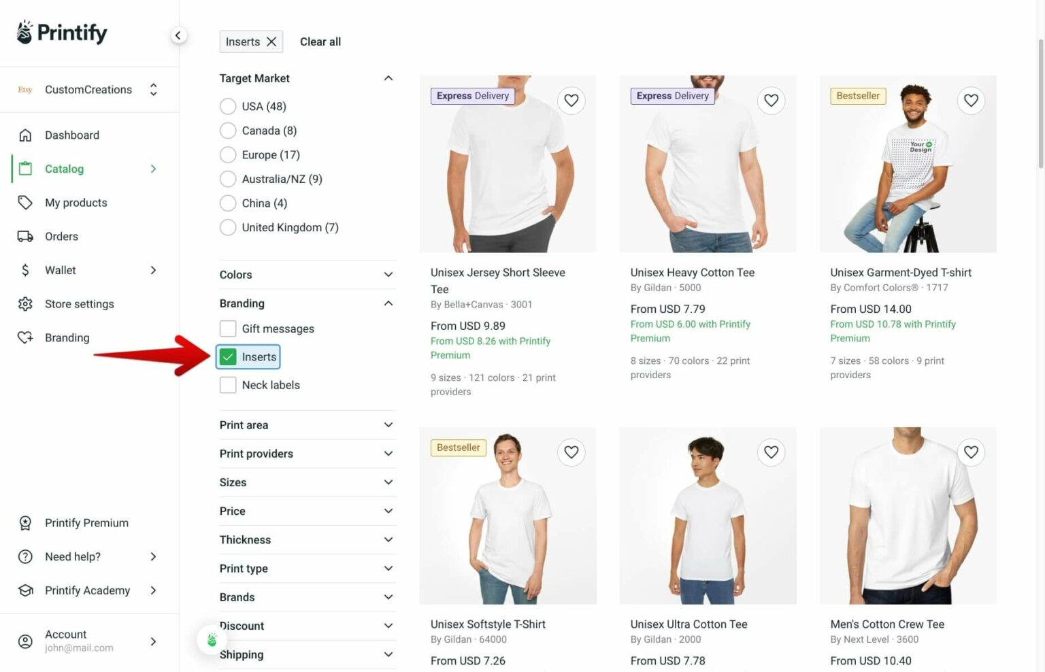Viewport: 1045px width, 672px height.
Task: Click the heart on Unisex Garment-Dyed T-shirt
Action: pyautogui.click(x=971, y=101)
